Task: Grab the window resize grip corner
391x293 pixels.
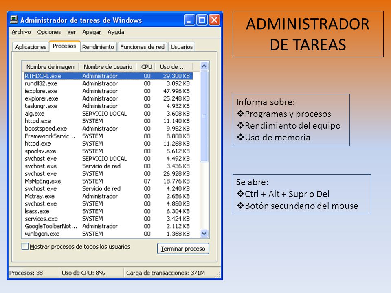Action: (217, 275)
